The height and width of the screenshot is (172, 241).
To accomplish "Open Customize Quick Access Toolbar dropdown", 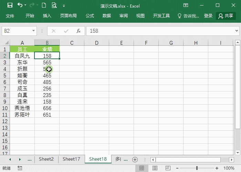I will [64, 6].
